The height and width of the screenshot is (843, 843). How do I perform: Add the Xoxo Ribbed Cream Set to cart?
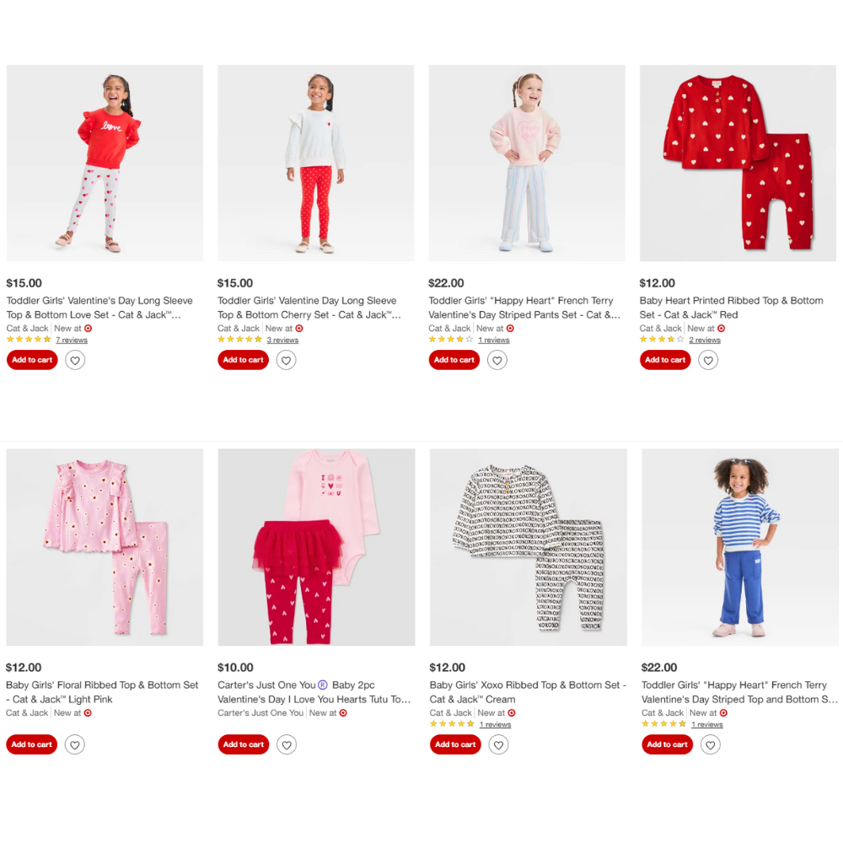coord(455,744)
